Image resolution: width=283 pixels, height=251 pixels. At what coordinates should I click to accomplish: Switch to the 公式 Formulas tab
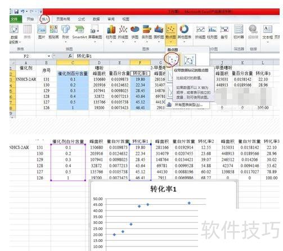point(82,19)
